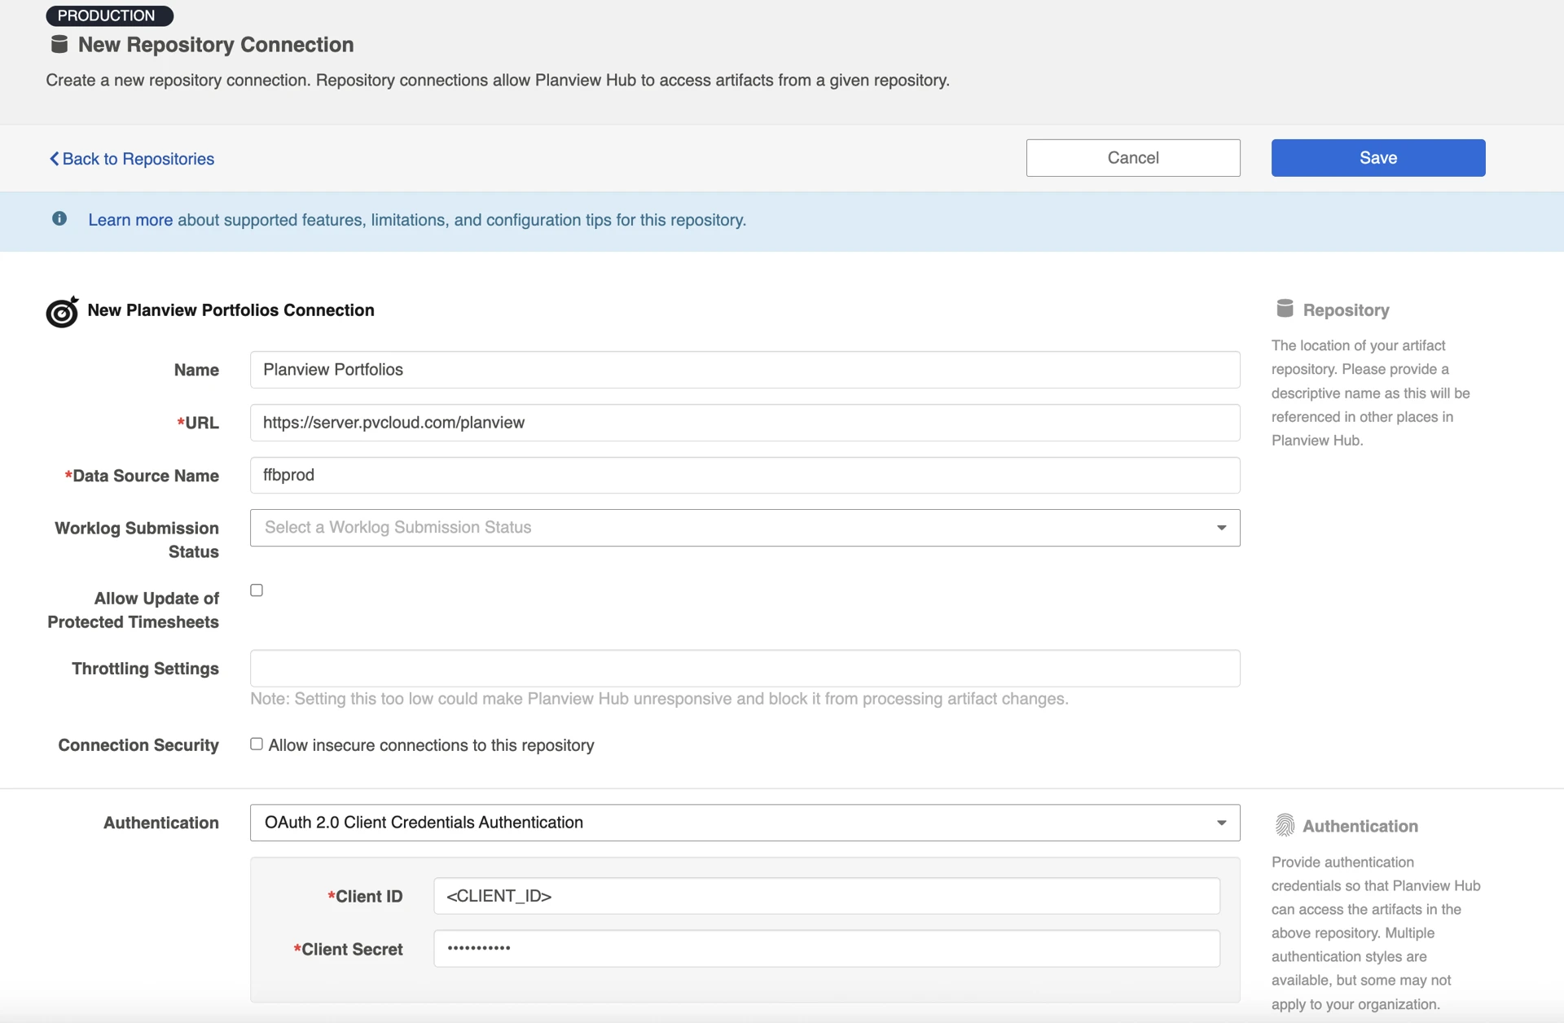
Task: Click into the Throttling Settings field
Action: coord(745,668)
